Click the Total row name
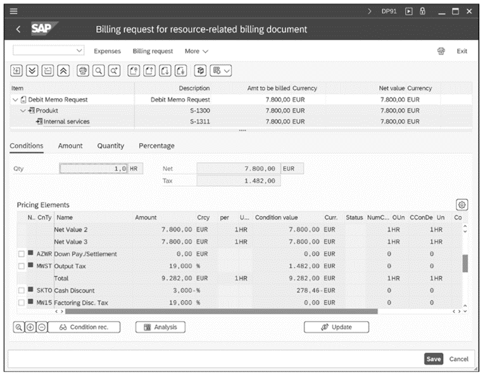This screenshot has height=376, width=483. click(x=61, y=279)
